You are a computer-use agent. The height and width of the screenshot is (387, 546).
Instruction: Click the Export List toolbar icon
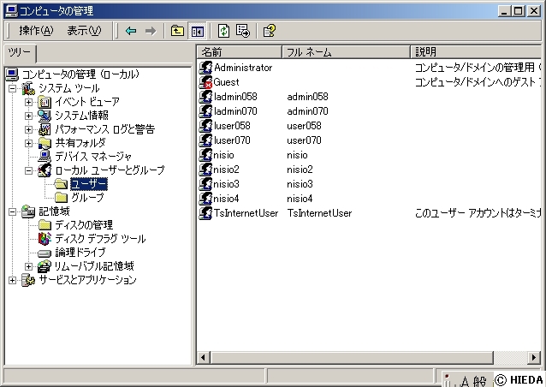coord(243,31)
